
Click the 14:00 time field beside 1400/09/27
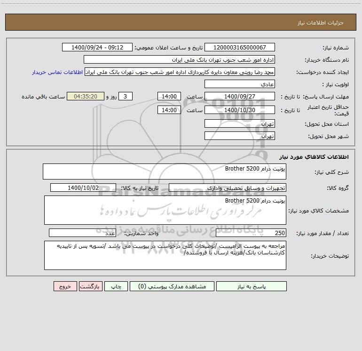tap(169, 96)
